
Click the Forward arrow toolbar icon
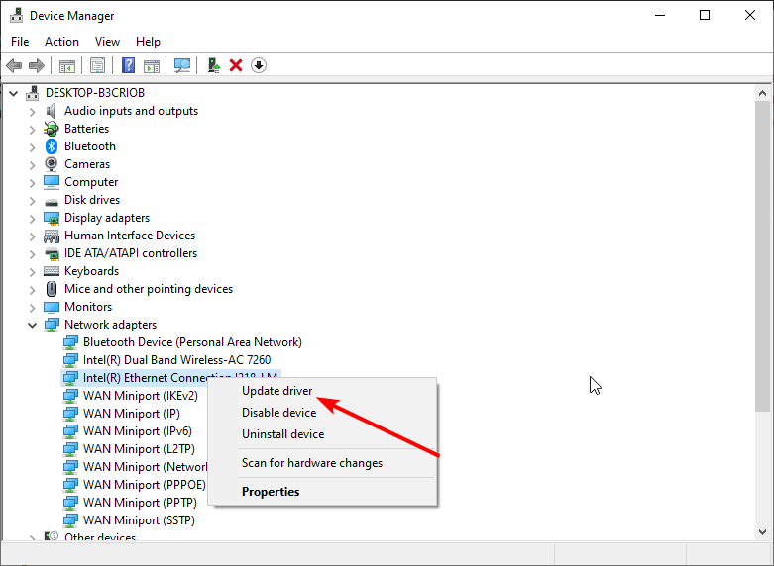point(37,65)
